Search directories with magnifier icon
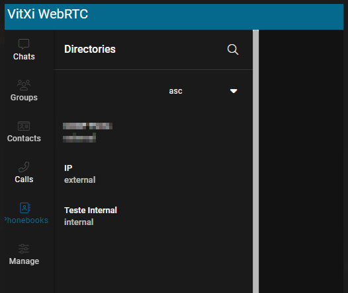The width and height of the screenshot is (348, 293). [x=233, y=49]
